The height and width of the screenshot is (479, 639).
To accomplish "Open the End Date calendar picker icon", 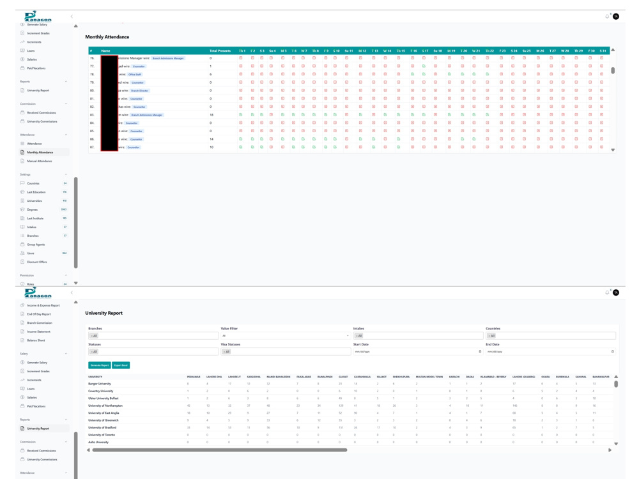I will [613, 351].
